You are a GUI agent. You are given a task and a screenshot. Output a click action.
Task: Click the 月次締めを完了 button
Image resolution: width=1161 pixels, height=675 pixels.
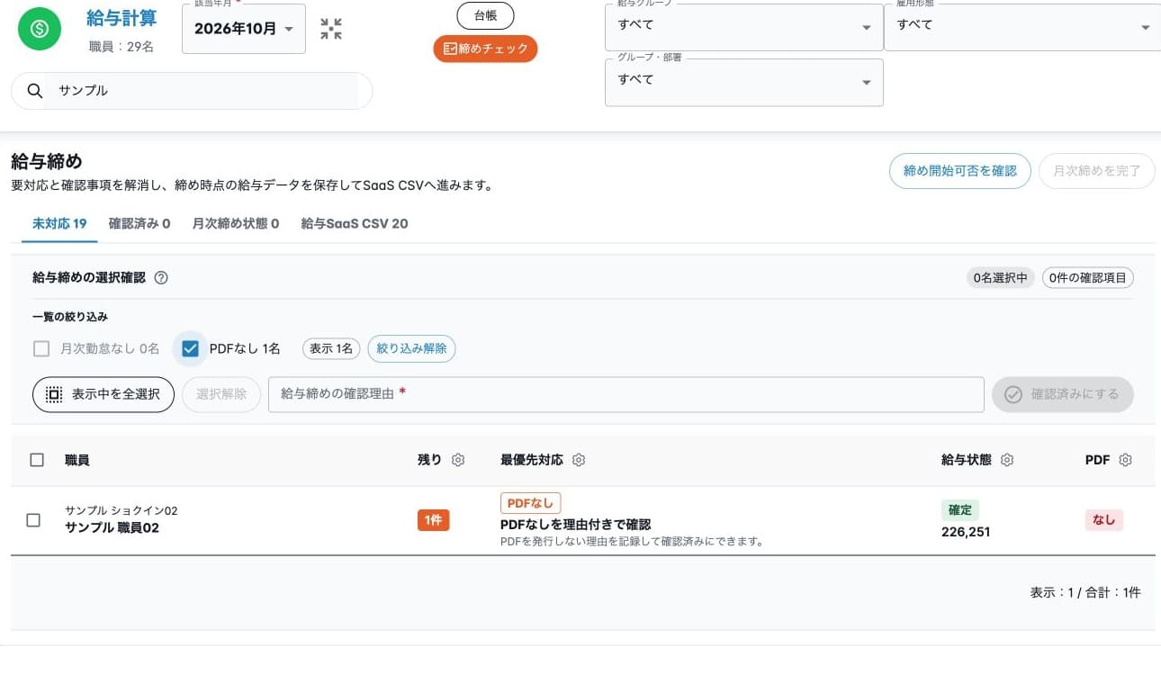click(1097, 171)
